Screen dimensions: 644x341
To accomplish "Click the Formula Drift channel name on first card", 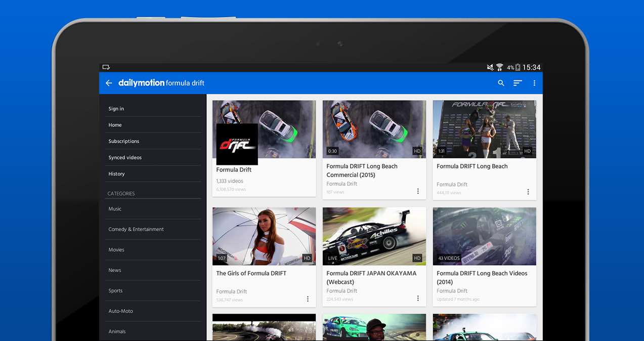I will [234, 170].
